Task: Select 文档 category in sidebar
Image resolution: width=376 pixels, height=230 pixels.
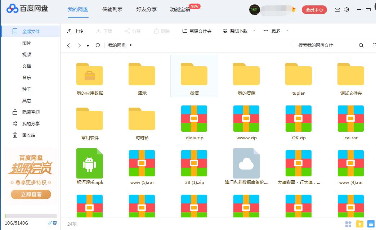Action: click(27, 66)
